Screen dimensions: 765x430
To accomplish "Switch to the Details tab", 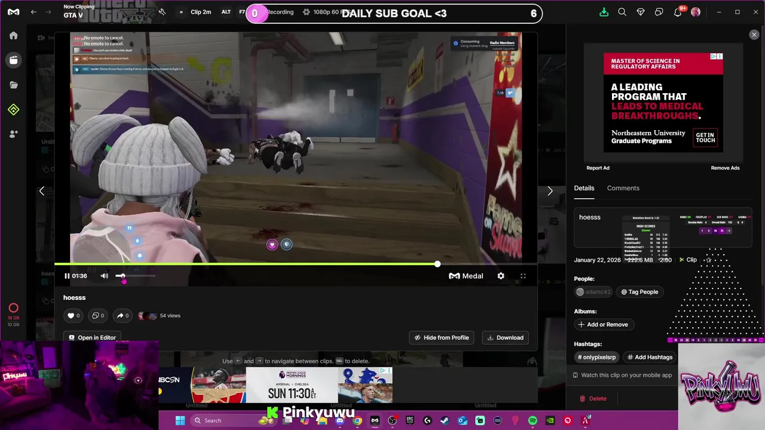I will pyautogui.click(x=584, y=188).
